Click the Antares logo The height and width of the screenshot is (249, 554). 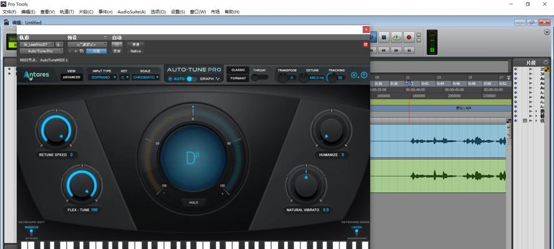(x=36, y=75)
